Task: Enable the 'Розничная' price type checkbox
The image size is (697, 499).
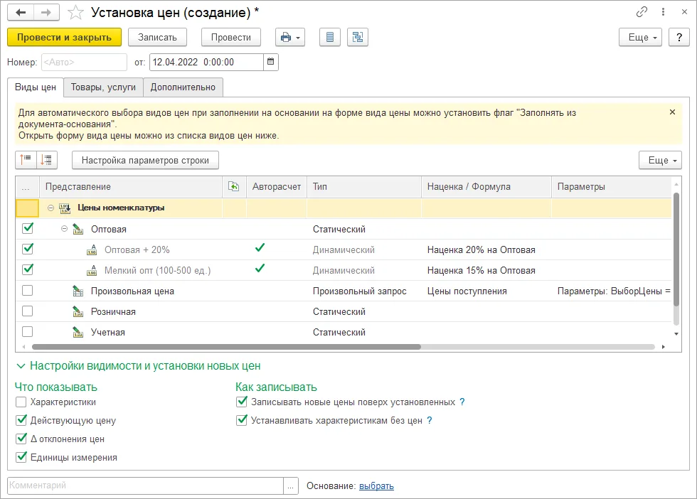Action: pyautogui.click(x=28, y=311)
